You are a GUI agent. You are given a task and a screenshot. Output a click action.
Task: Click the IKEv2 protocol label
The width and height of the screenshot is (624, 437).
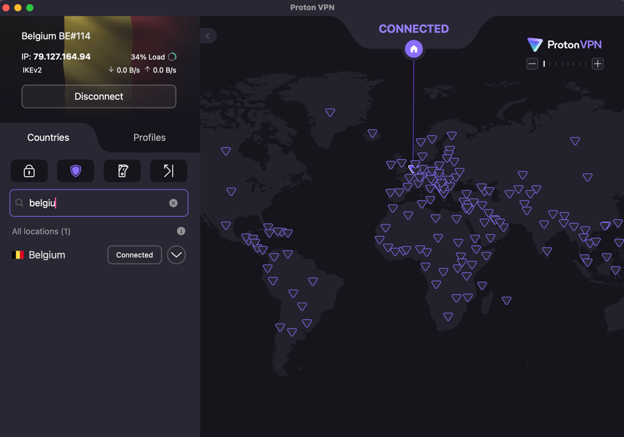click(x=32, y=70)
